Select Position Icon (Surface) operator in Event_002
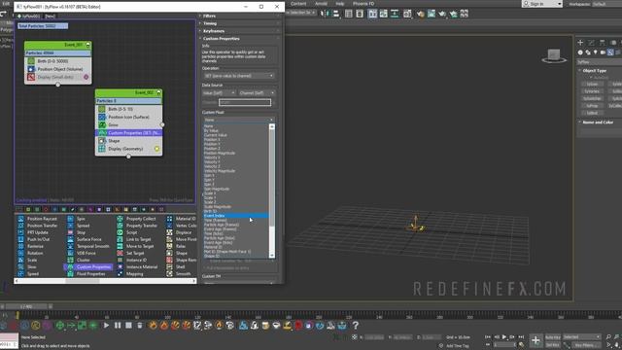This screenshot has height=350, width=622. tap(128, 117)
